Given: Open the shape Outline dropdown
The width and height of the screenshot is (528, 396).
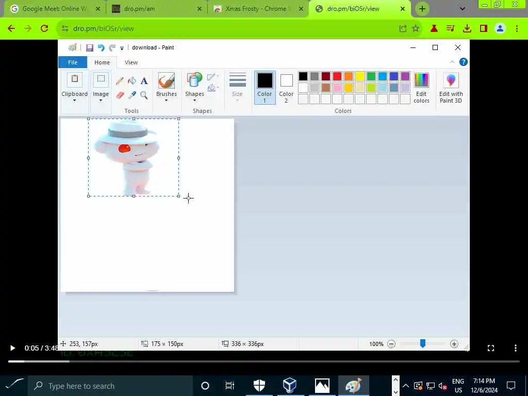Looking at the screenshot, I should [213, 77].
